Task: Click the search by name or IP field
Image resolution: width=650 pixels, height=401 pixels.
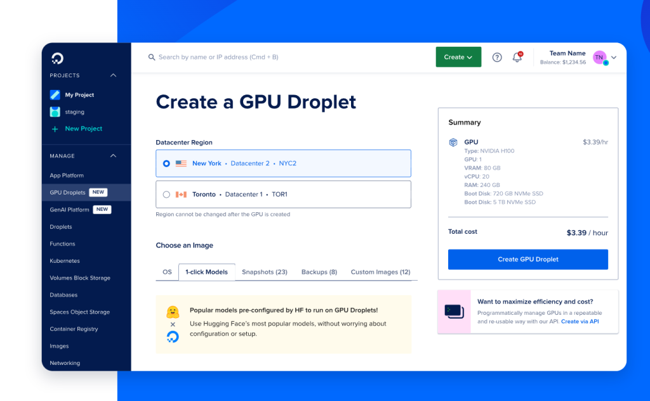Action: coord(218,57)
